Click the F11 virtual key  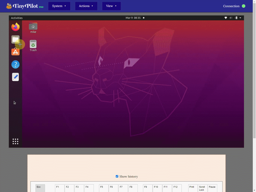click(x=167, y=188)
